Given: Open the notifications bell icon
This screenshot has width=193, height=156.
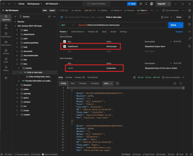Looking at the screenshot, I should [x=146, y=4].
